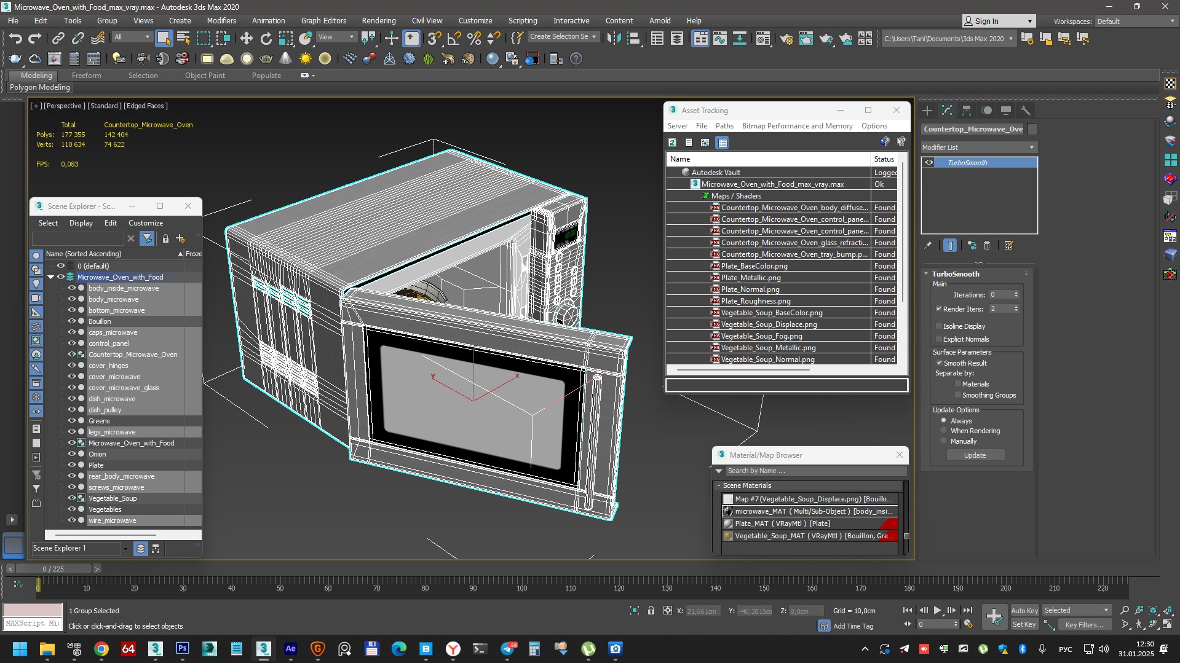
Task: Open Modifier List dropdown
Action: pyautogui.click(x=979, y=147)
